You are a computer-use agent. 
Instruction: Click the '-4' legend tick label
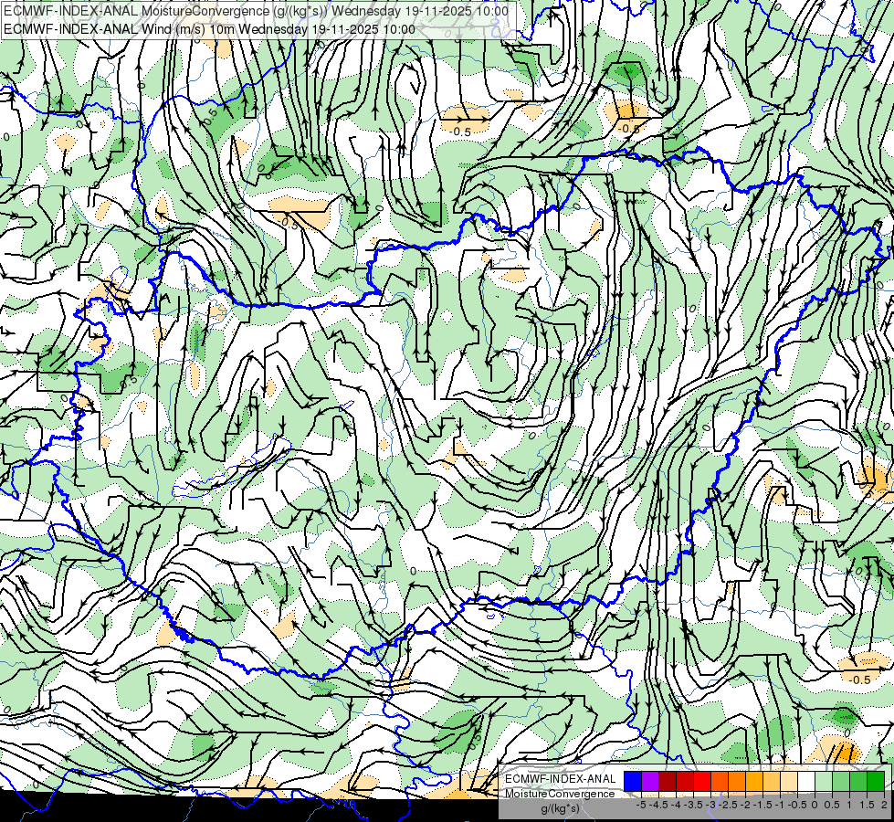point(676,805)
